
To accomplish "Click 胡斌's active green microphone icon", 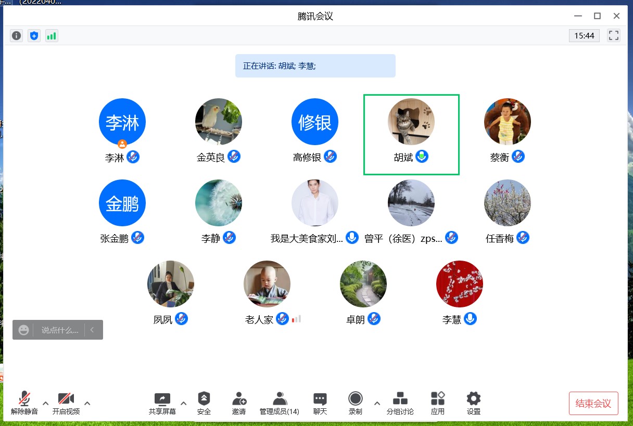I will 422,157.
